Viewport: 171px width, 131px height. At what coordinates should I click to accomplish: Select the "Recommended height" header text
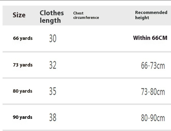click(x=151, y=15)
